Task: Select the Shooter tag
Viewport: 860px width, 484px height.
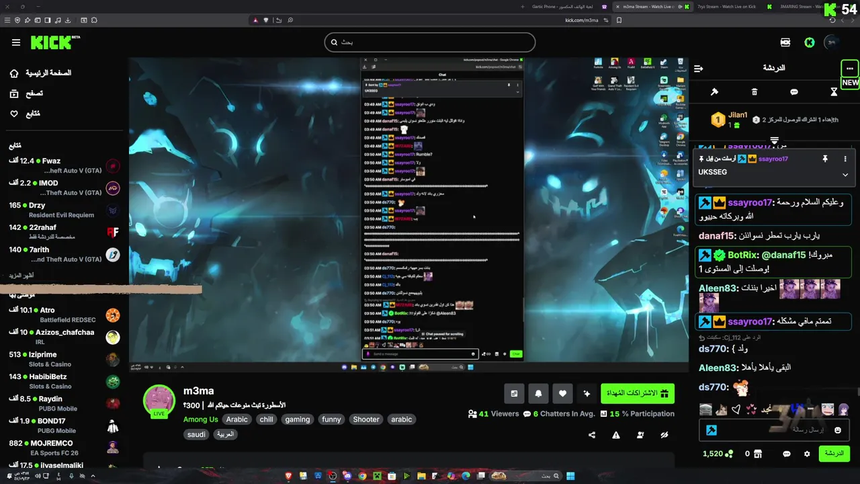Action: [x=366, y=419]
